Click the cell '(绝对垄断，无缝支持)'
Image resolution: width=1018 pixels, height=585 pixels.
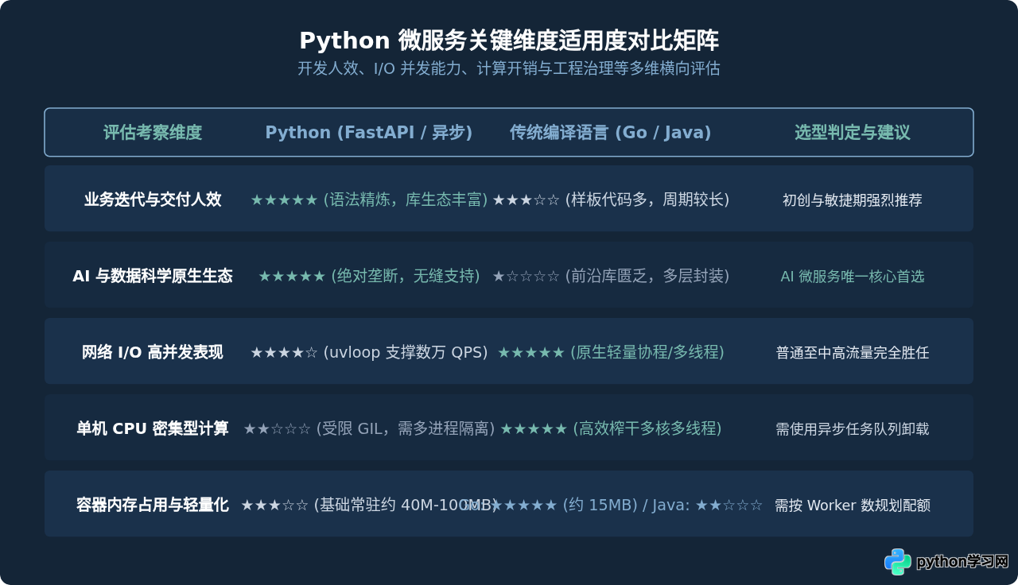pyautogui.click(x=406, y=276)
